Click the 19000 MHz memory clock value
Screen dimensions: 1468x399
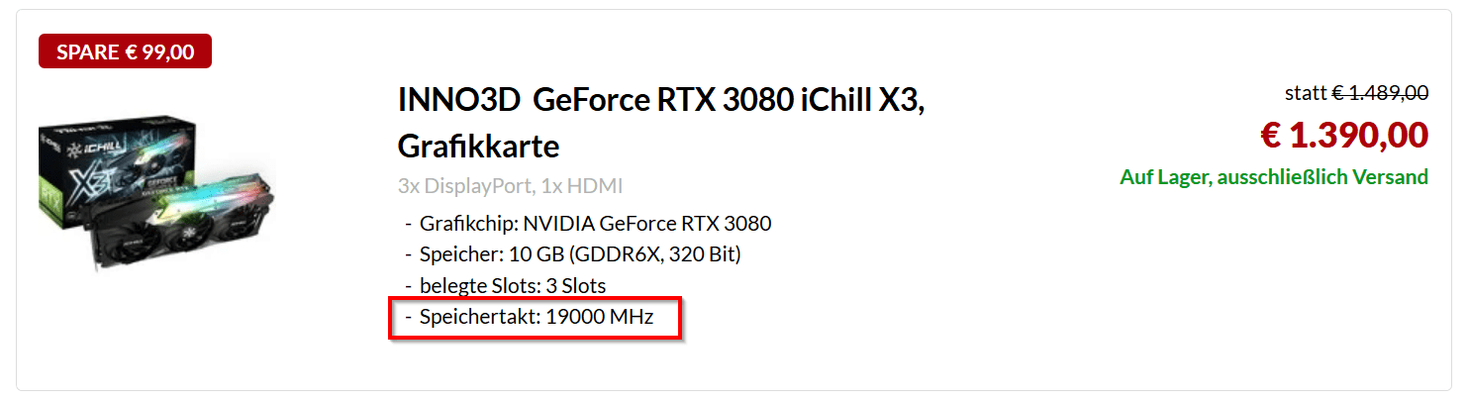(600, 318)
